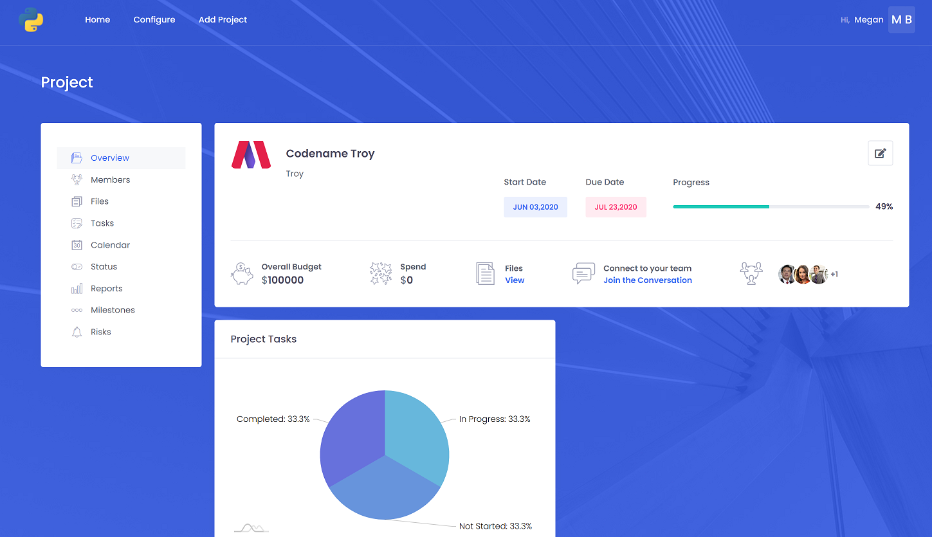
Task: Click the team members group icon
Action: click(751, 273)
